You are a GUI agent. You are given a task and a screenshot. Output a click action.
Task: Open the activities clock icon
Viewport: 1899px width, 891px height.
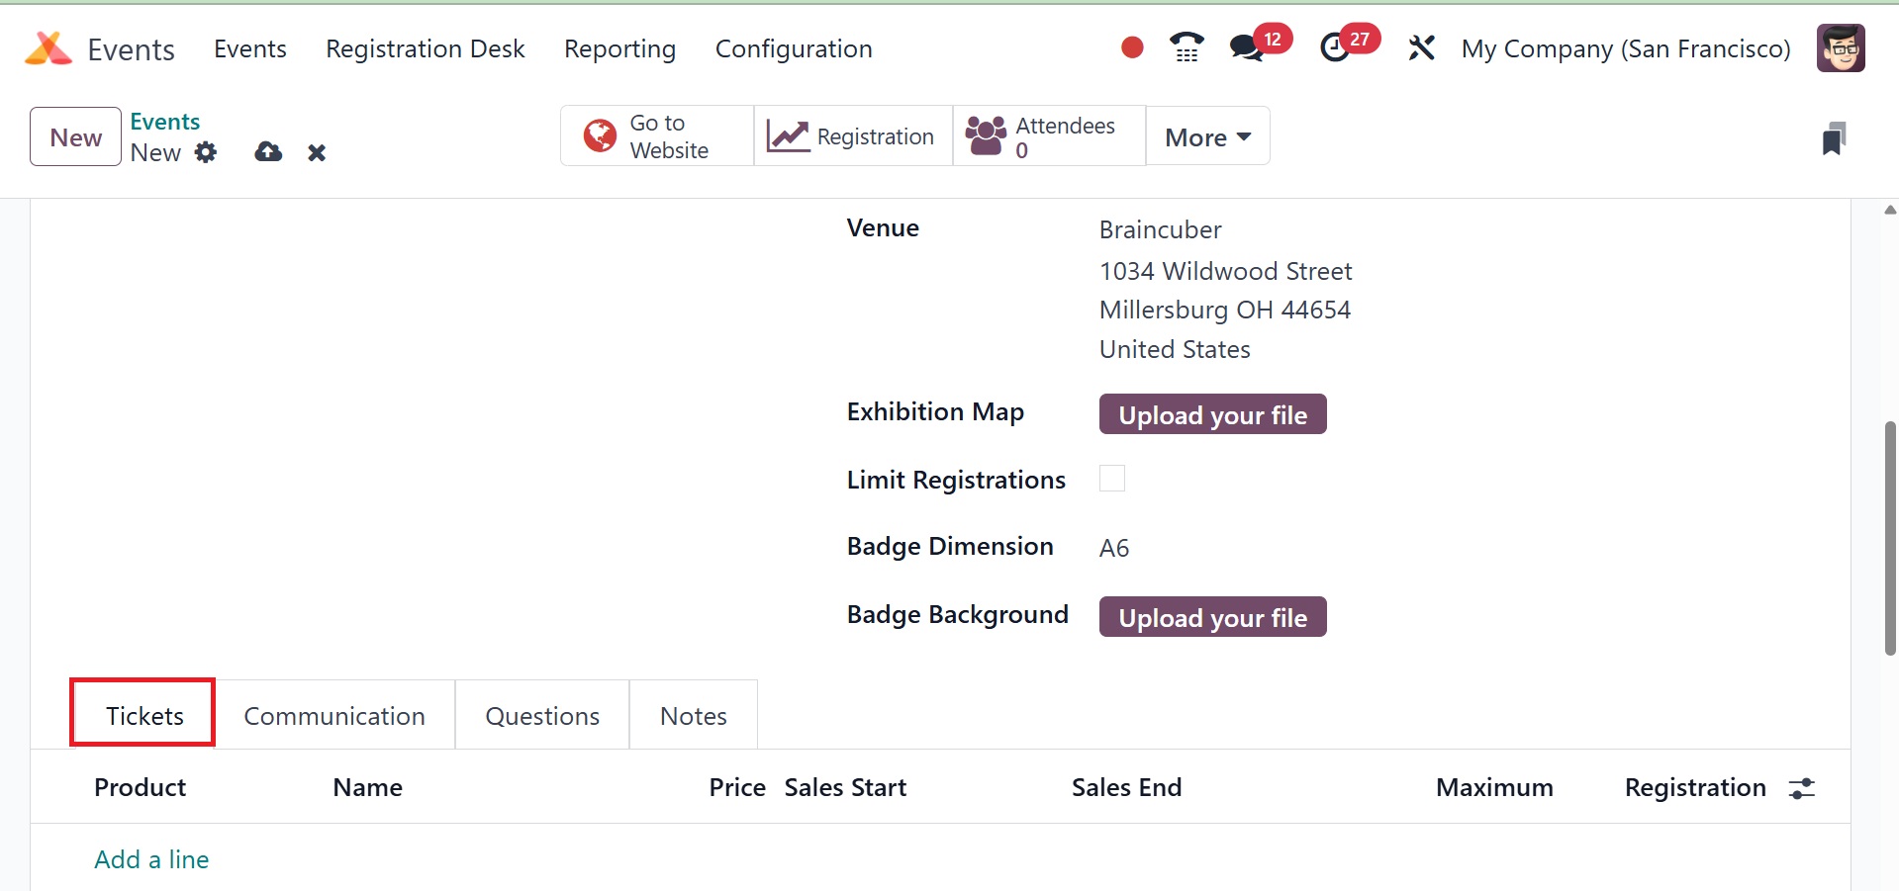tap(1335, 47)
